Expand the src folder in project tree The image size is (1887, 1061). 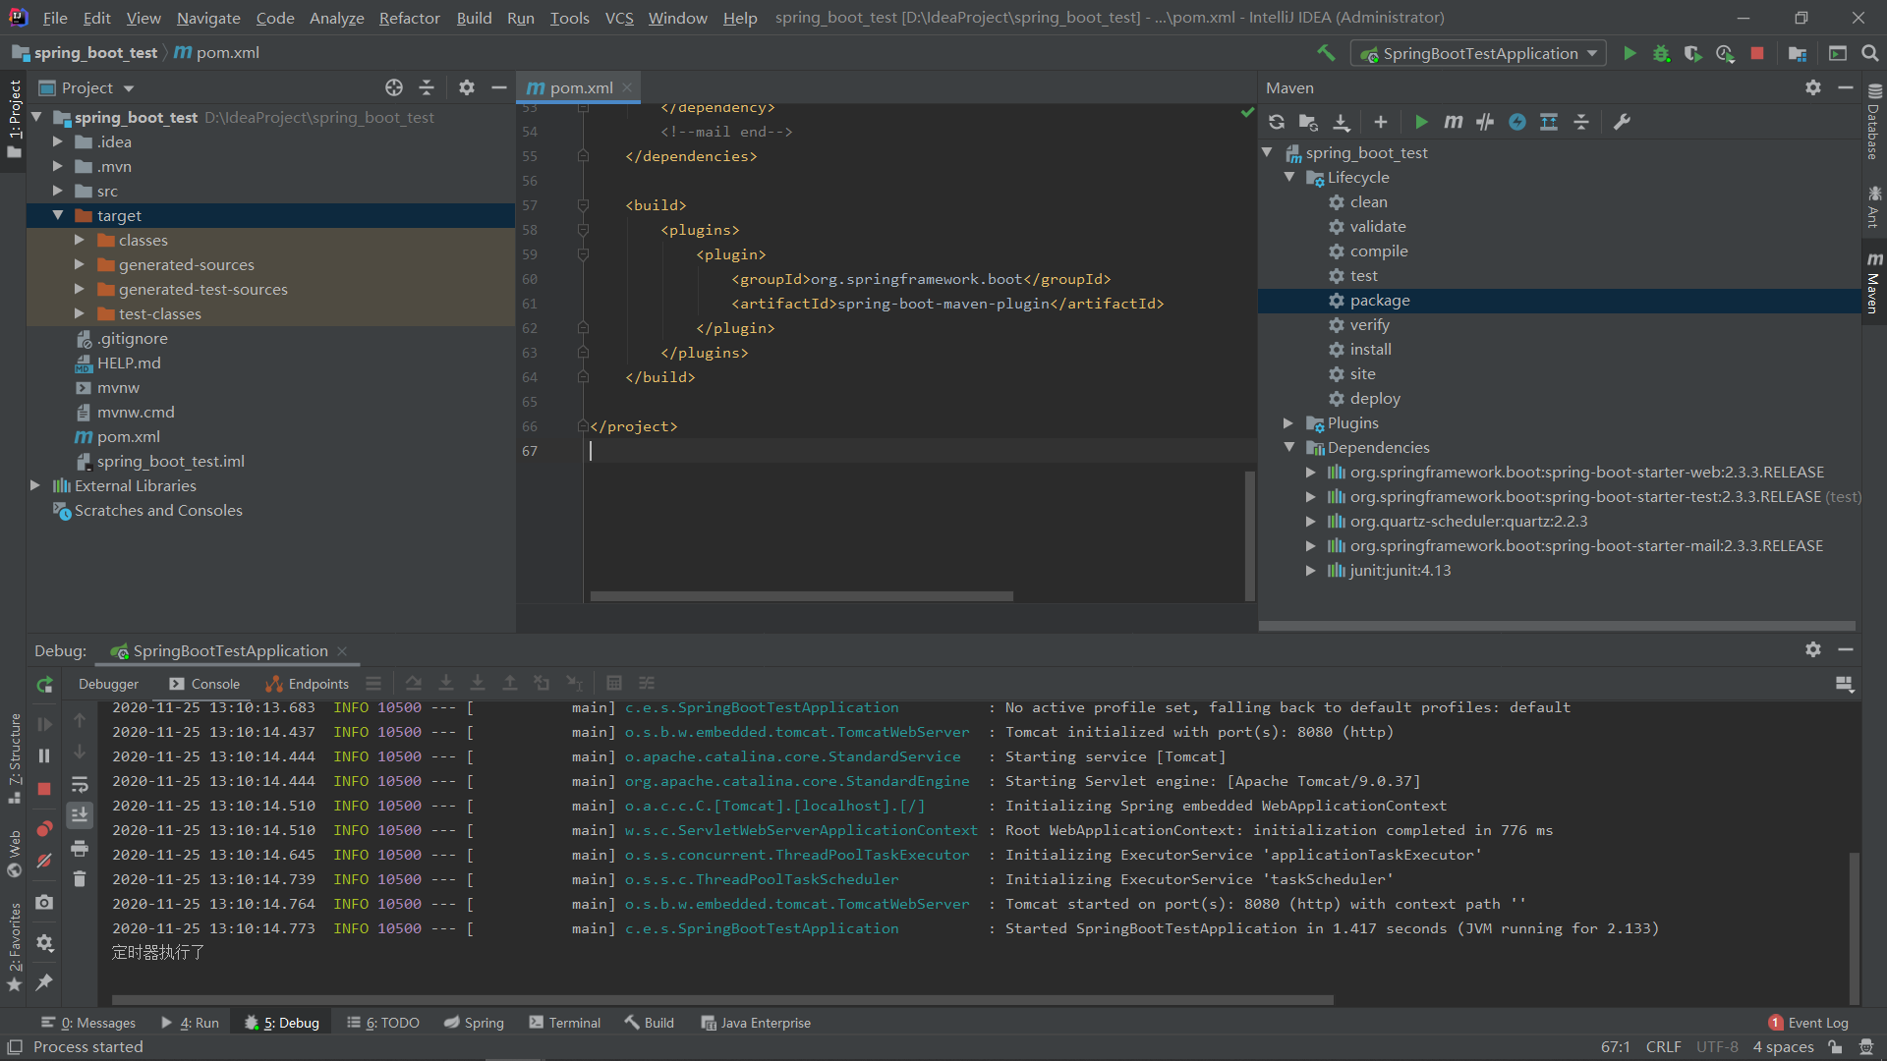[57, 191]
